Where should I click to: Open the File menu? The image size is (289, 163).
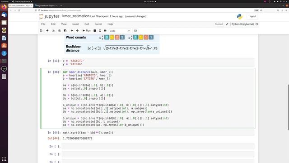[43, 24]
